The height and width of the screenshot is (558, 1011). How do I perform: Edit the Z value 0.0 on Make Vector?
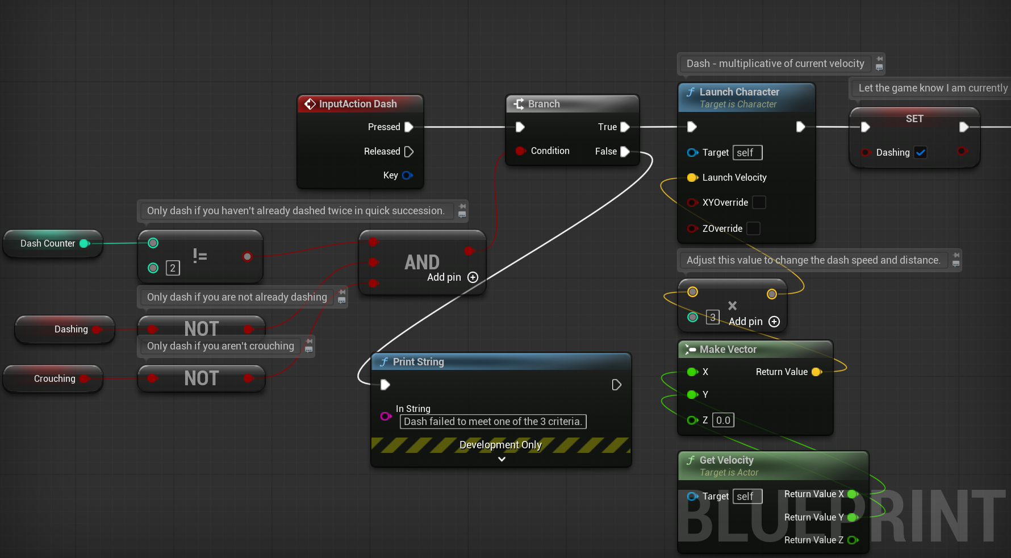pos(723,420)
